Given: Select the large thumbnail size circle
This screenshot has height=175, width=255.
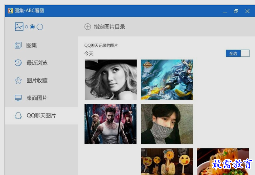Looking at the screenshot, I should pos(40,27).
